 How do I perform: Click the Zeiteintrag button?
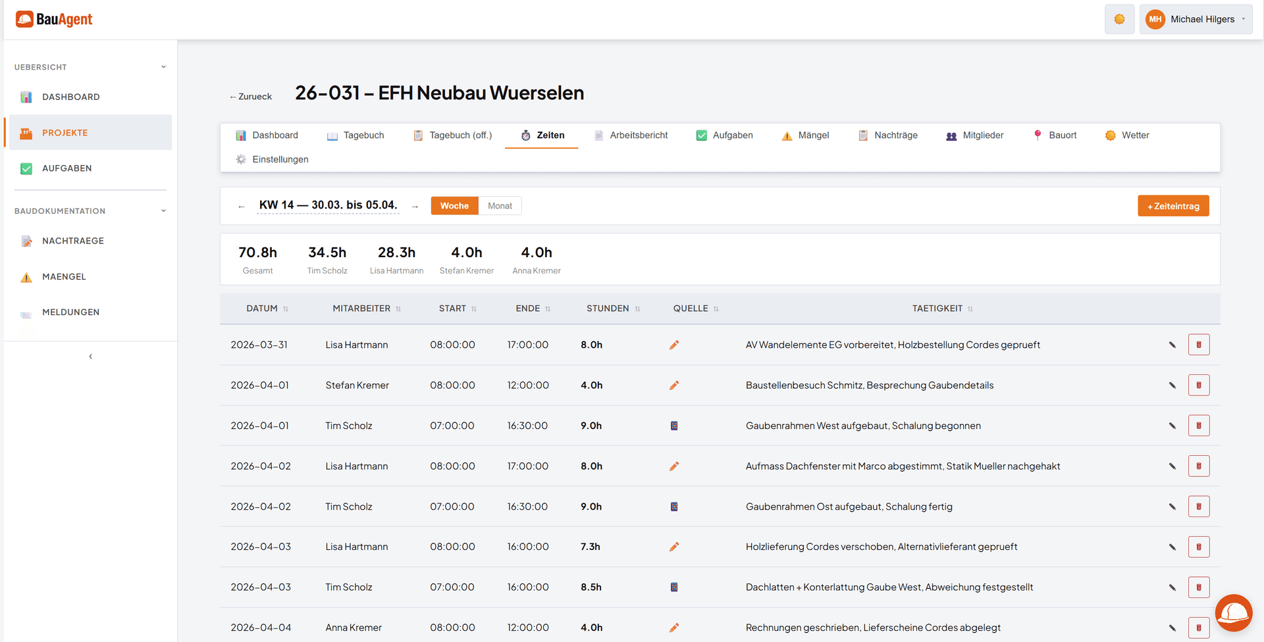point(1173,205)
